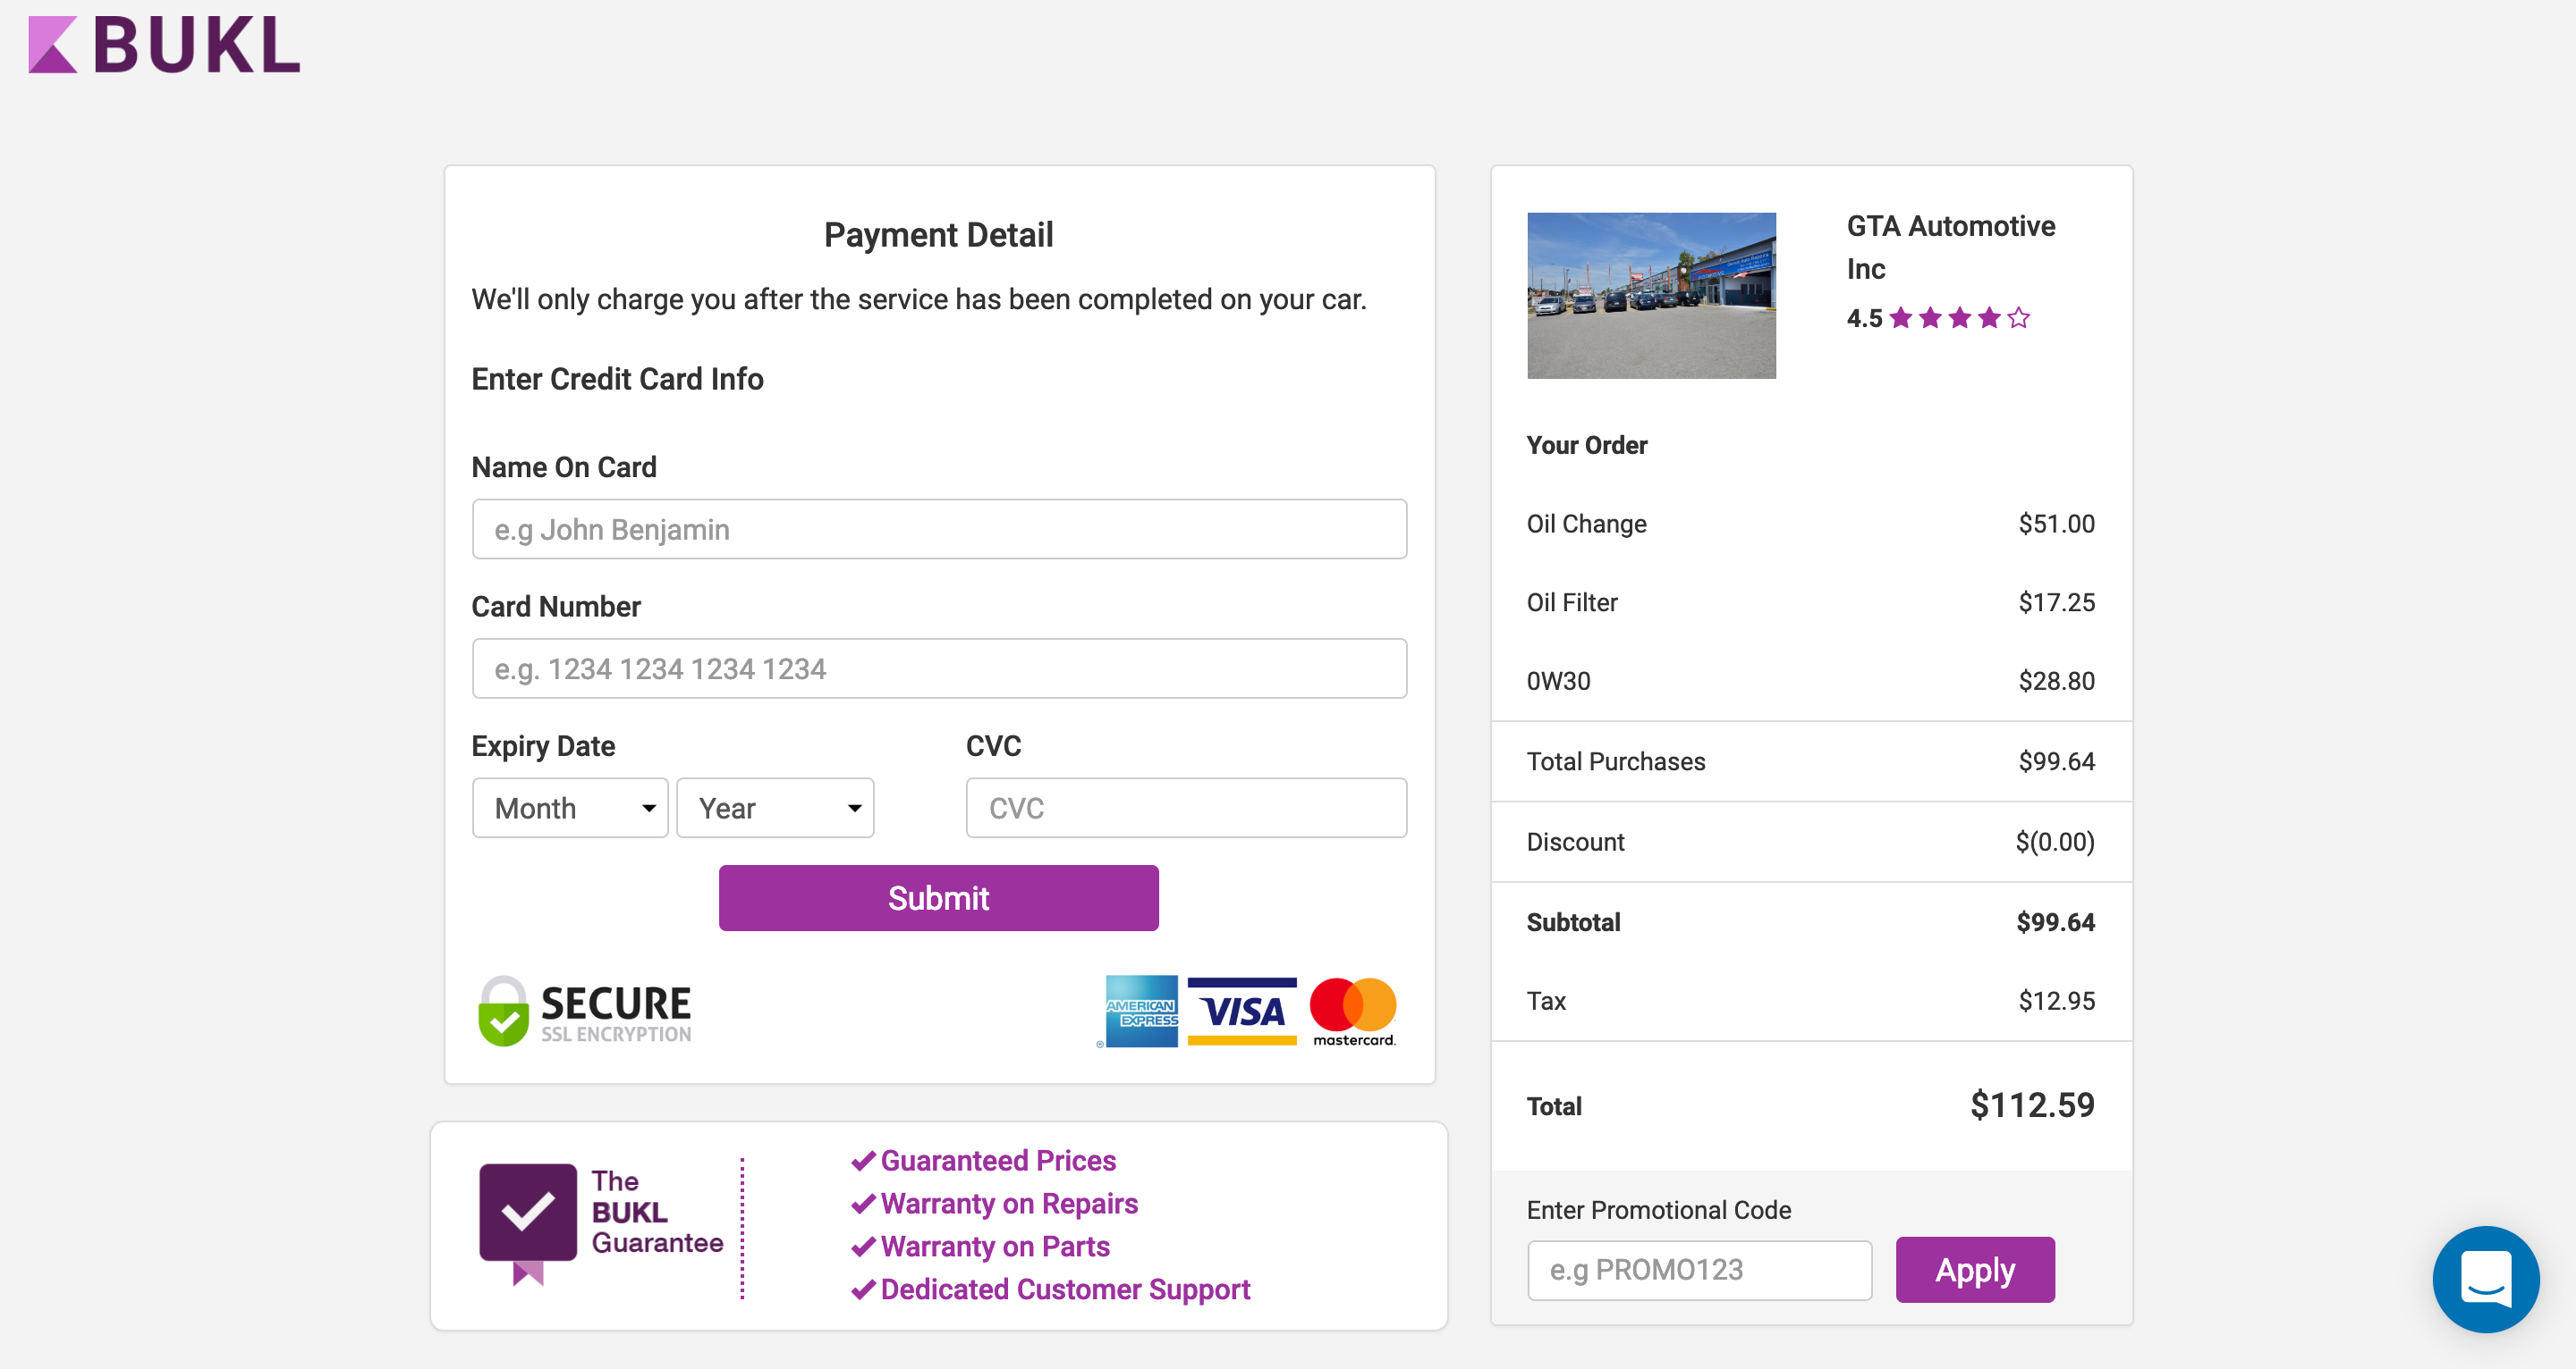Focus the Name On Card field

pyautogui.click(x=938, y=530)
